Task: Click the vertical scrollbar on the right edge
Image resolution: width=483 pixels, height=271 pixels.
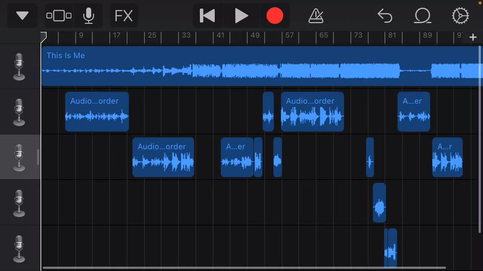Action: pyautogui.click(x=479, y=139)
